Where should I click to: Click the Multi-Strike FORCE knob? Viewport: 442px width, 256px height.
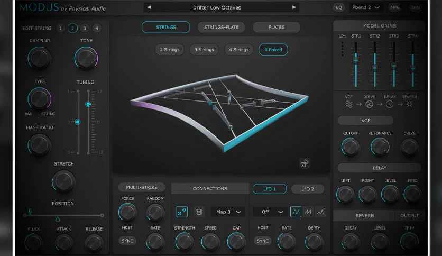(127, 212)
